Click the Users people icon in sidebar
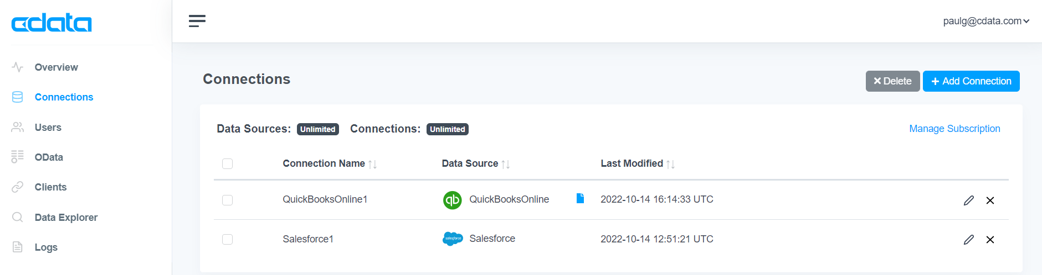 [x=18, y=128]
